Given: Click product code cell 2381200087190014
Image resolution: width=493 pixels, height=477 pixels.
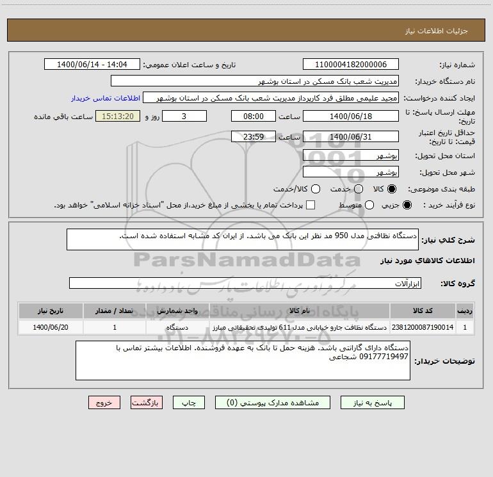Looking at the screenshot, I should pyautogui.click(x=423, y=327).
